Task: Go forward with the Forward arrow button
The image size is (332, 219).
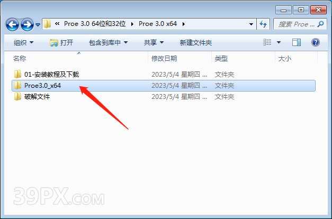Action: 27,24
